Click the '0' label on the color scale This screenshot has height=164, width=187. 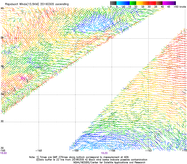[111, 7]
